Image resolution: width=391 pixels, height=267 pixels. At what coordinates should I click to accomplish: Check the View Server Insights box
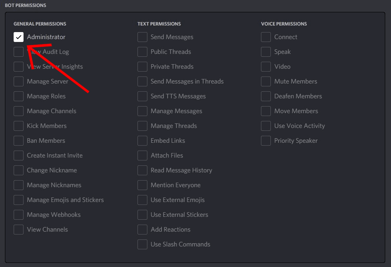[x=19, y=66]
